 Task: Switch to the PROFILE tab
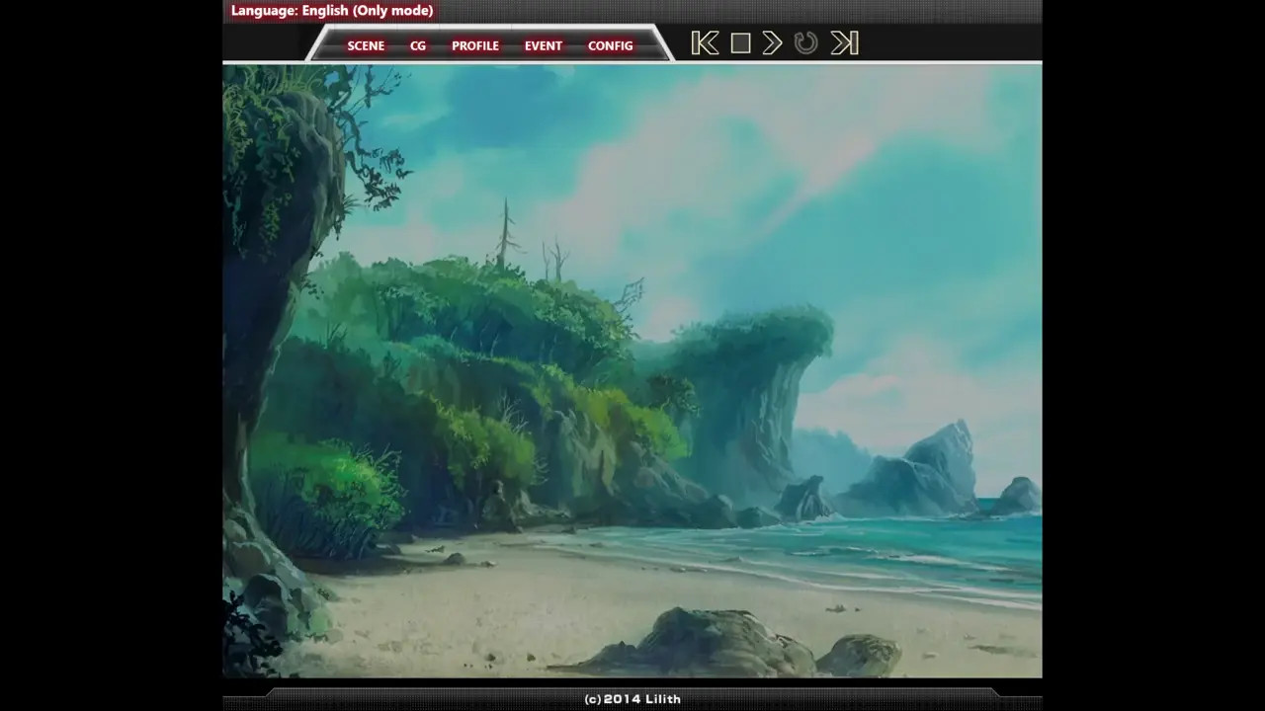pos(475,45)
